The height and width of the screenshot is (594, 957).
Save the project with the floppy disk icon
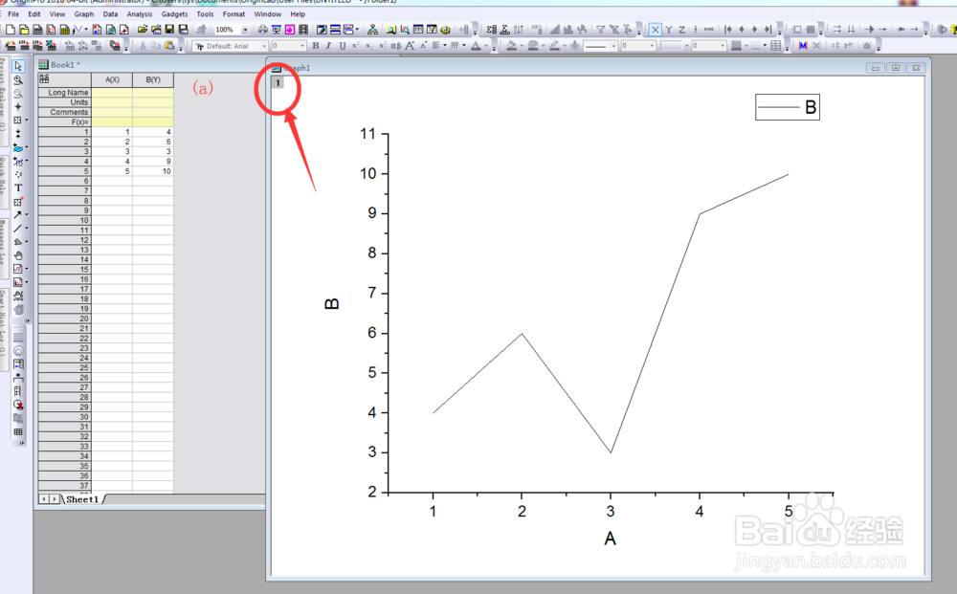pos(169,30)
